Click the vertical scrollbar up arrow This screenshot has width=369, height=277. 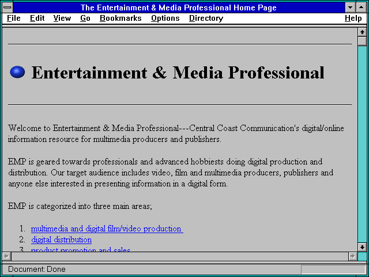tap(362, 32)
